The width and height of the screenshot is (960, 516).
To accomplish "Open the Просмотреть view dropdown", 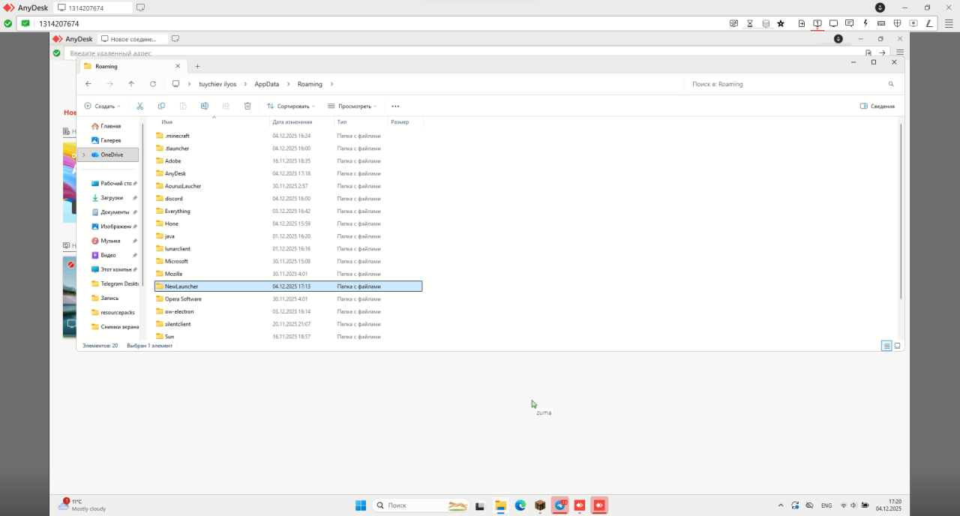I will click(x=352, y=106).
